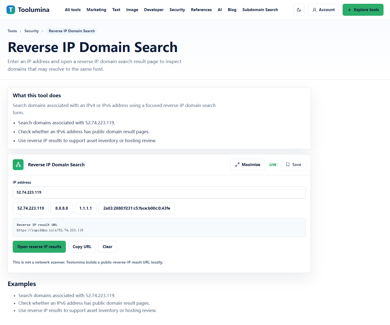Click the Tools breadcrumb link
Screen dimensions: 390x325
pyautogui.click(x=12, y=31)
